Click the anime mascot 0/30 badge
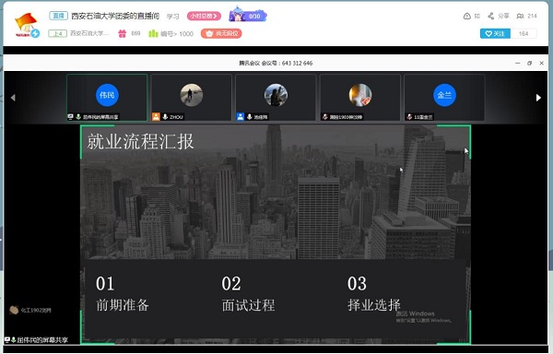This screenshot has width=553, height=354. (x=248, y=15)
